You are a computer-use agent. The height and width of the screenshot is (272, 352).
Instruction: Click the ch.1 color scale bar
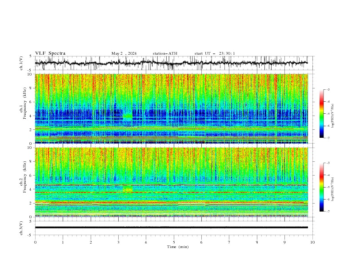[322, 114]
